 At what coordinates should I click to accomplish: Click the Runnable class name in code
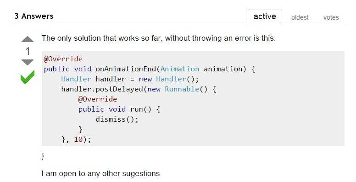182,89
